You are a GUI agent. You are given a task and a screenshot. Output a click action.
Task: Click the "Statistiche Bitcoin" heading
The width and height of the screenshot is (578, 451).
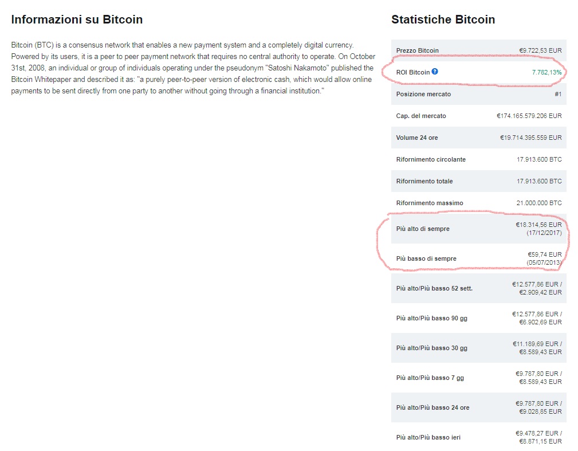coord(443,19)
